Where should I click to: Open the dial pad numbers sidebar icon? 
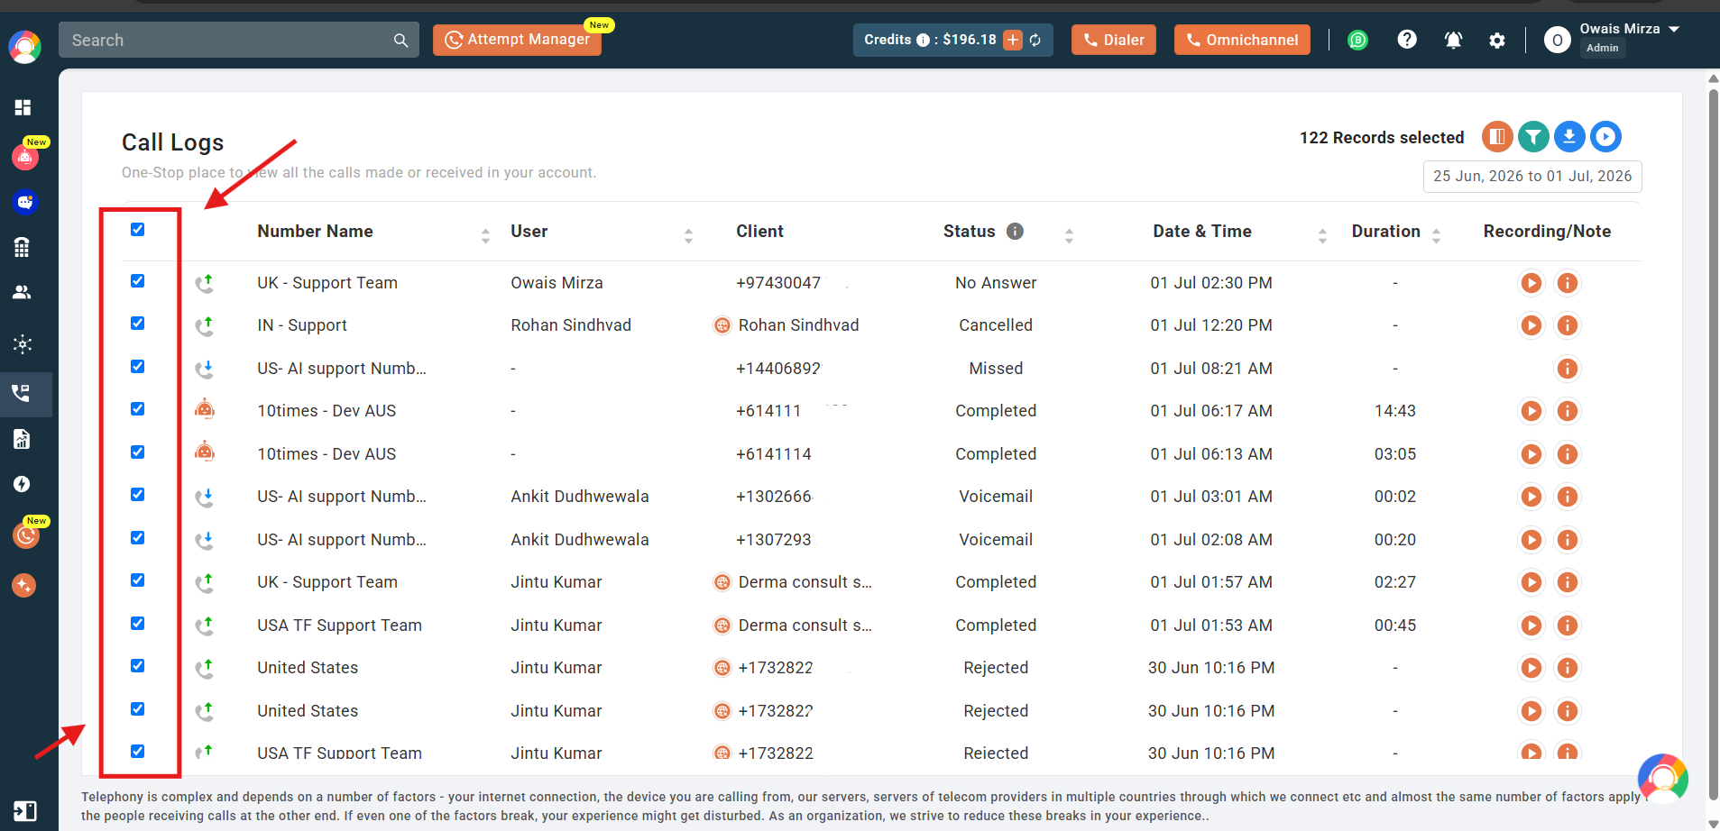pos(23,247)
